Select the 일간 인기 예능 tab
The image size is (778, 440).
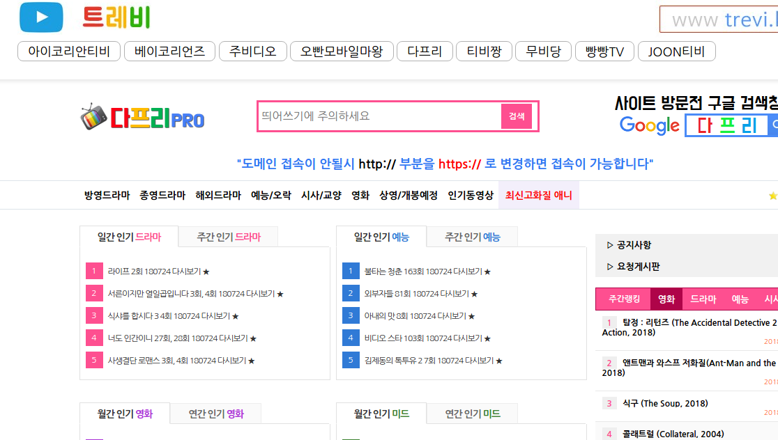381,237
